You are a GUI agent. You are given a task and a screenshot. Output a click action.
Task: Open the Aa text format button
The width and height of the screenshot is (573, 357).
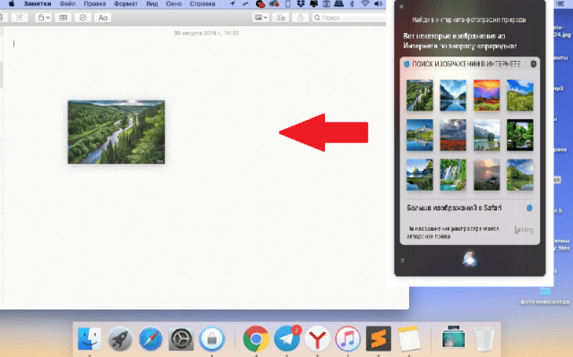[x=103, y=18]
